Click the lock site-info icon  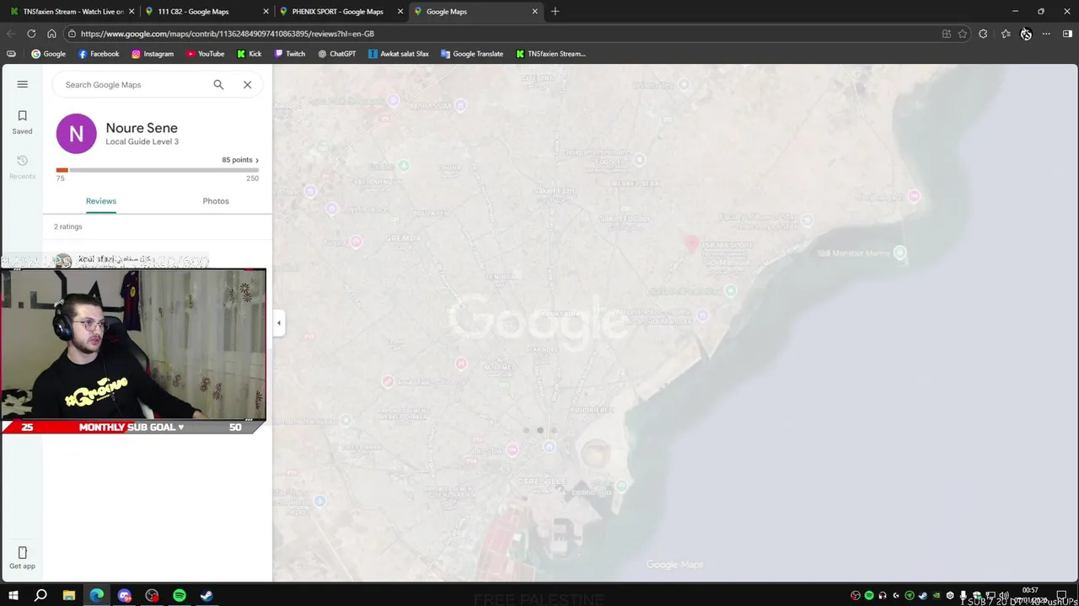click(x=72, y=34)
